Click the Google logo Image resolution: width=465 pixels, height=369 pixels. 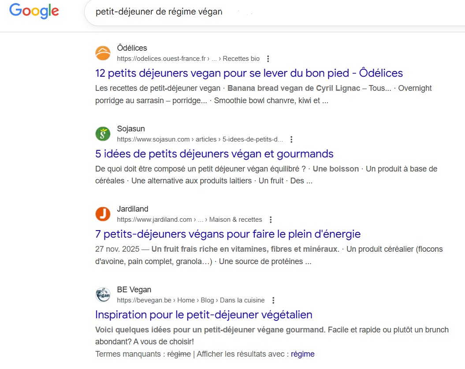33,11
